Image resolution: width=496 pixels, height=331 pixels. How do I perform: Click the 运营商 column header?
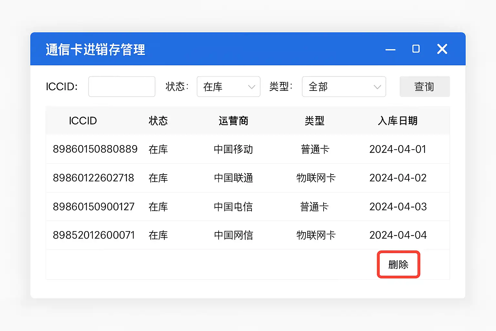233,121
